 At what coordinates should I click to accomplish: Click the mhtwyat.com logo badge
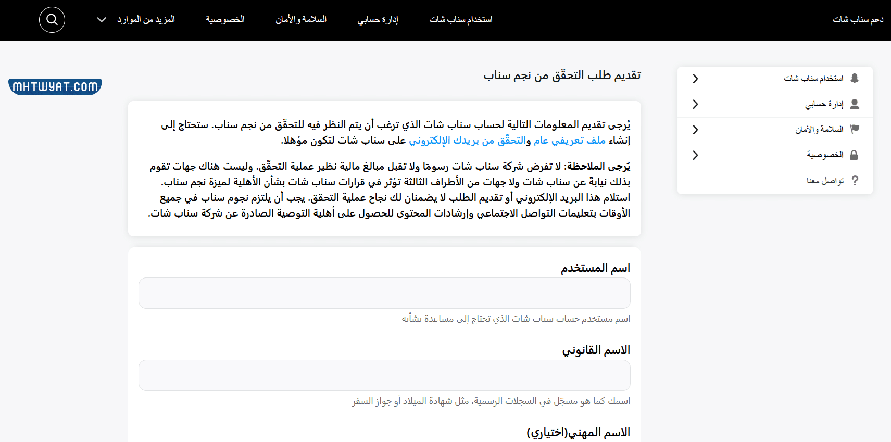click(x=55, y=86)
